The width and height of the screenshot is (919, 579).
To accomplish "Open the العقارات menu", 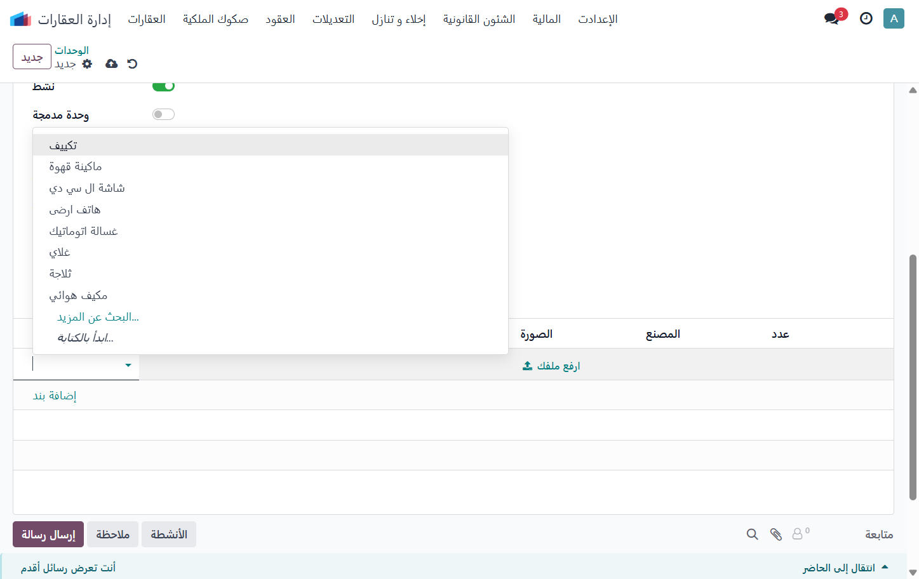I will (x=147, y=19).
